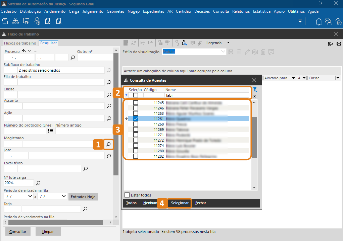Tick checkbox for agent code 11253
The image size is (343, 241).
pyautogui.click(x=136, y=113)
